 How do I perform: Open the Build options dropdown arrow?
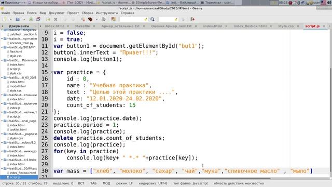click(97, 19)
